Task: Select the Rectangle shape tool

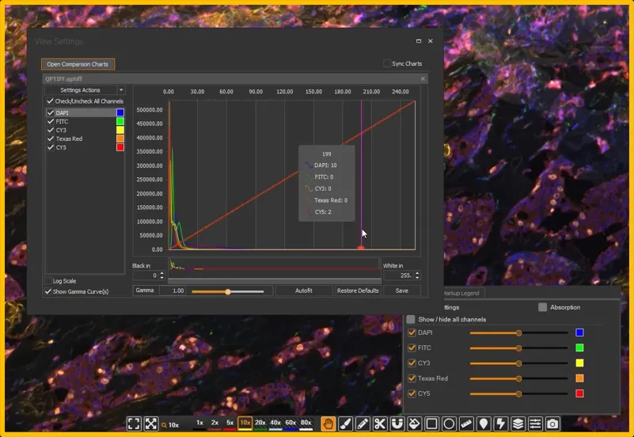Action: point(432,424)
